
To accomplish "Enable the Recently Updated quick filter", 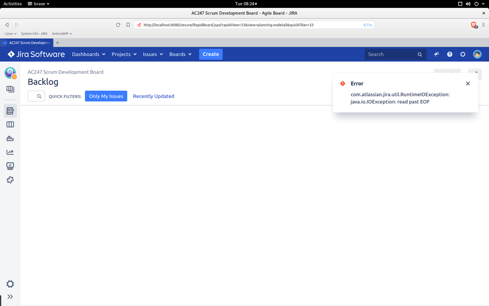I will tap(154, 96).
